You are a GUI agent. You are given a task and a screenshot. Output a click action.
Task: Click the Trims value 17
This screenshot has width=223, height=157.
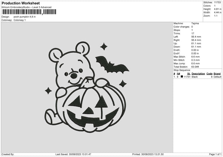pos(193,33)
